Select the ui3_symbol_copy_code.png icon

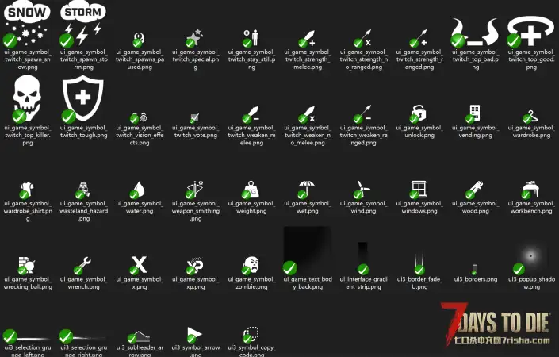[251, 335]
